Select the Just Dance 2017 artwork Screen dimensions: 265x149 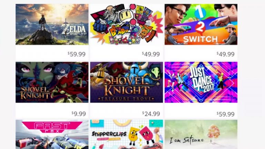point(201,82)
